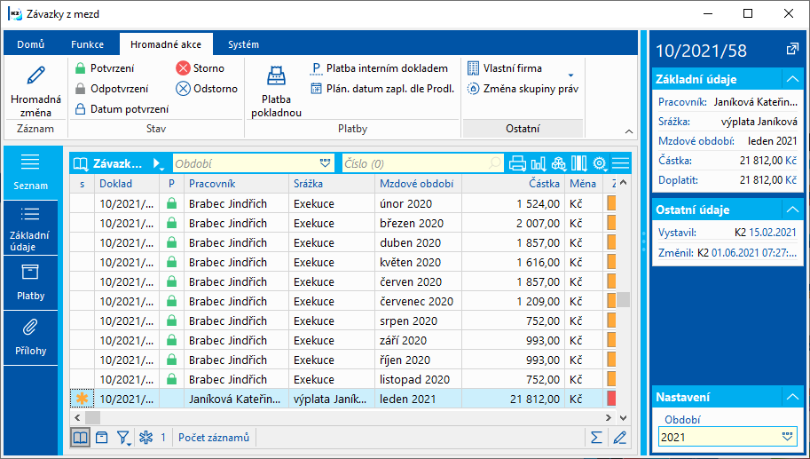Click Datum potvrzení lock
This screenshot has width=810, height=459.
pyautogui.click(x=80, y=109)
